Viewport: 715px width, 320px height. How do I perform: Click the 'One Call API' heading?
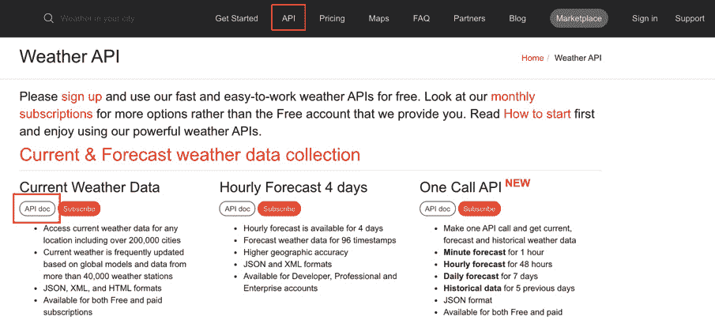461,187
